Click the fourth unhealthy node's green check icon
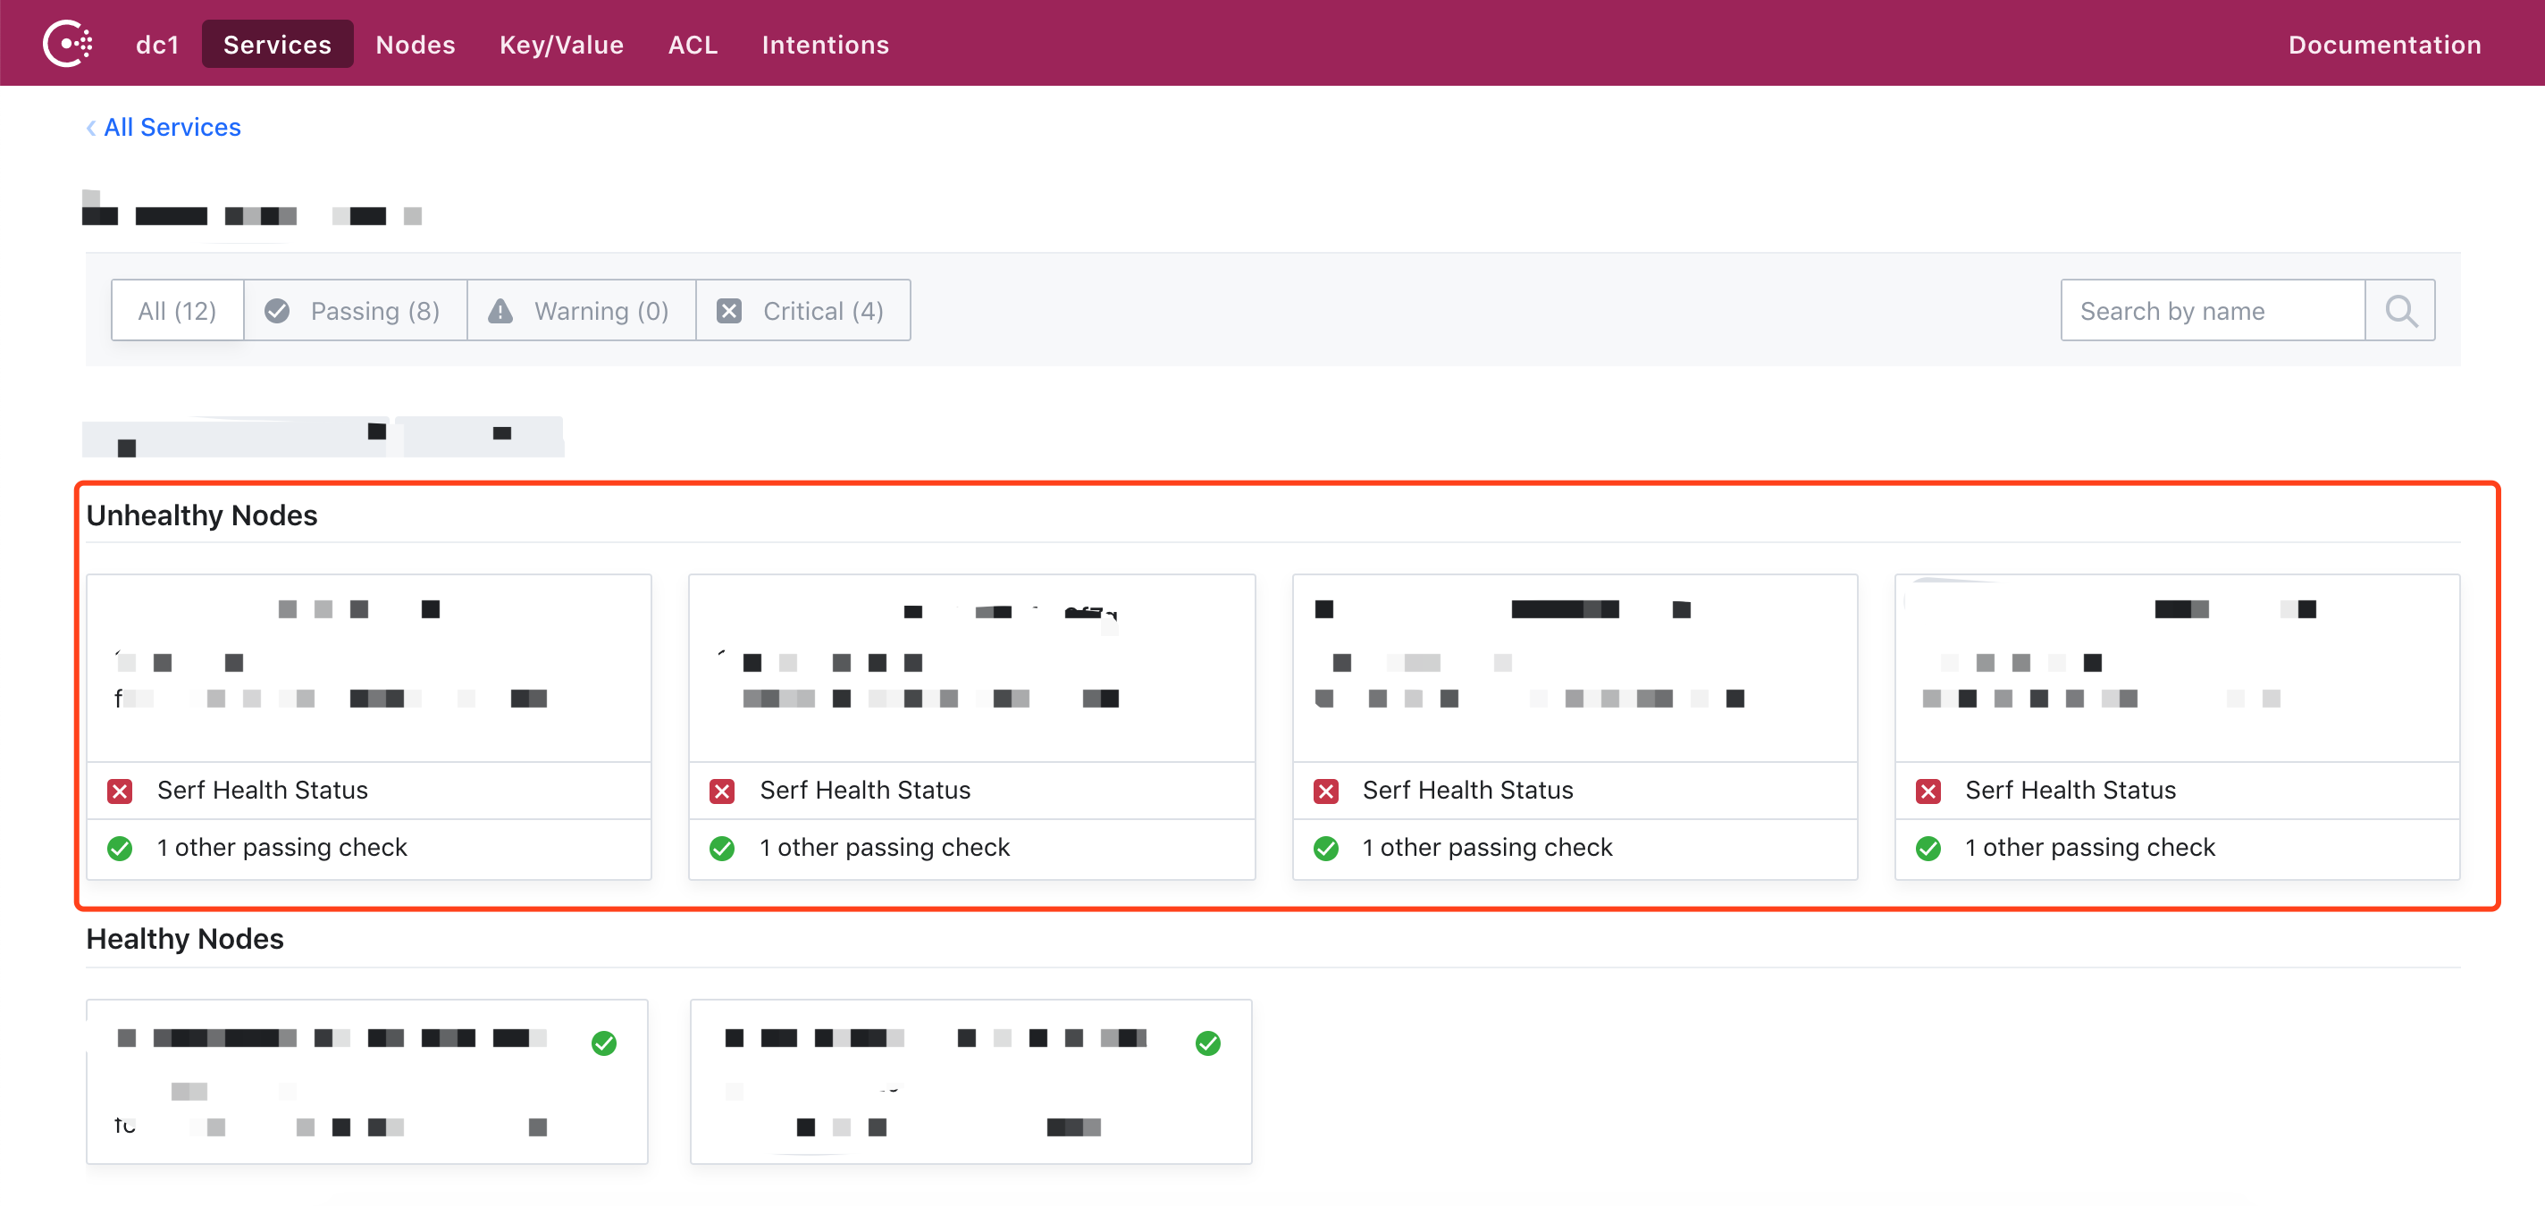This screenshot has height=1206, width=2545. [x=1928, y=848]
